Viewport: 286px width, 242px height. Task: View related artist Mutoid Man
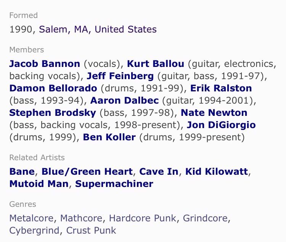tap(39, 184)
